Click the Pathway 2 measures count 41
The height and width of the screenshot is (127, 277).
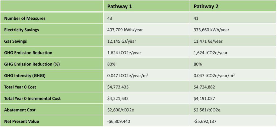[196, 18]
